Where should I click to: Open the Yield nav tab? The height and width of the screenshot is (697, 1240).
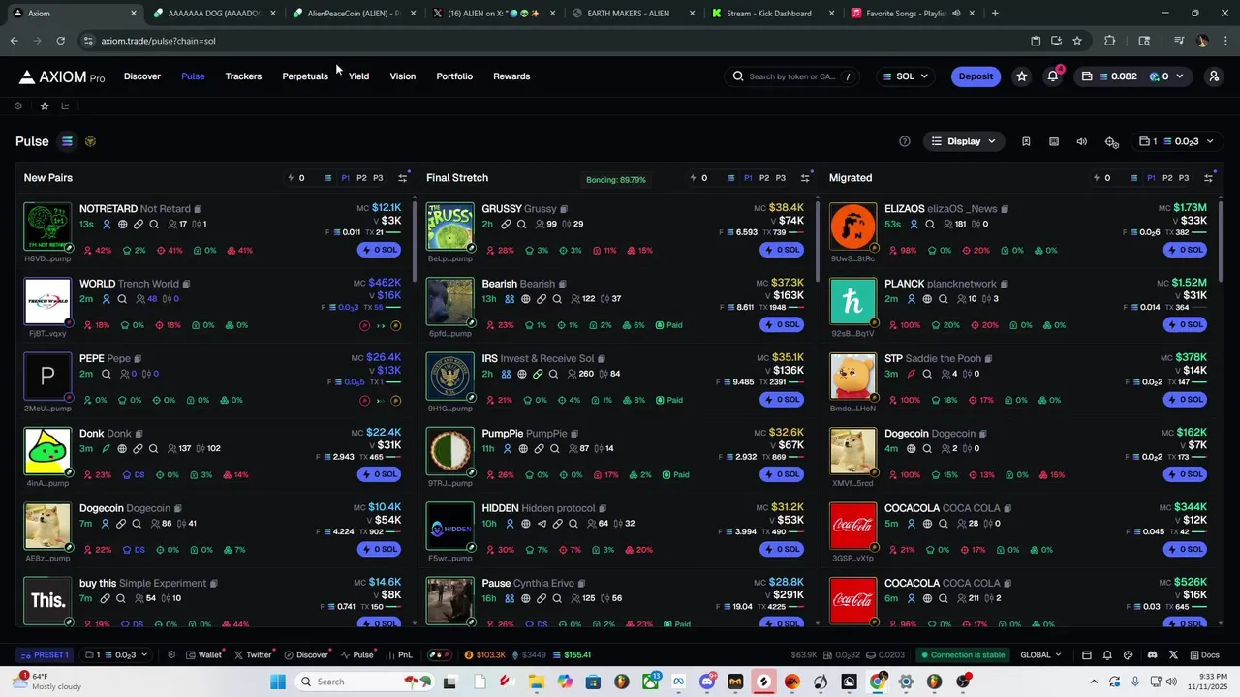[x=358, y=76]
